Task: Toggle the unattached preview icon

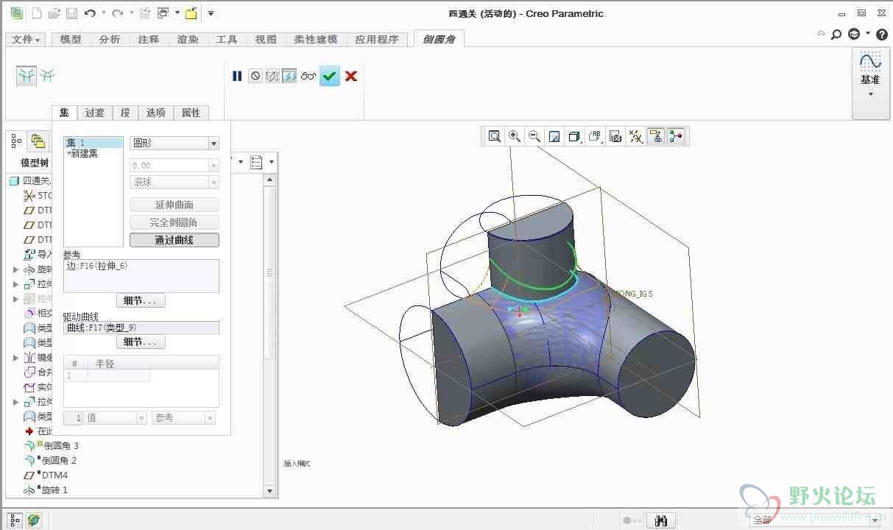Action: [x=272, y=76]
